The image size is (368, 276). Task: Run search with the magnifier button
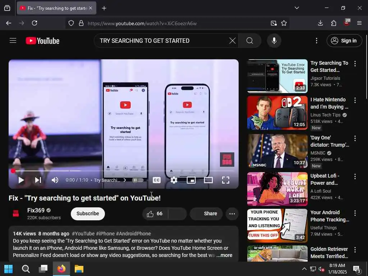[x=250, y=41]
